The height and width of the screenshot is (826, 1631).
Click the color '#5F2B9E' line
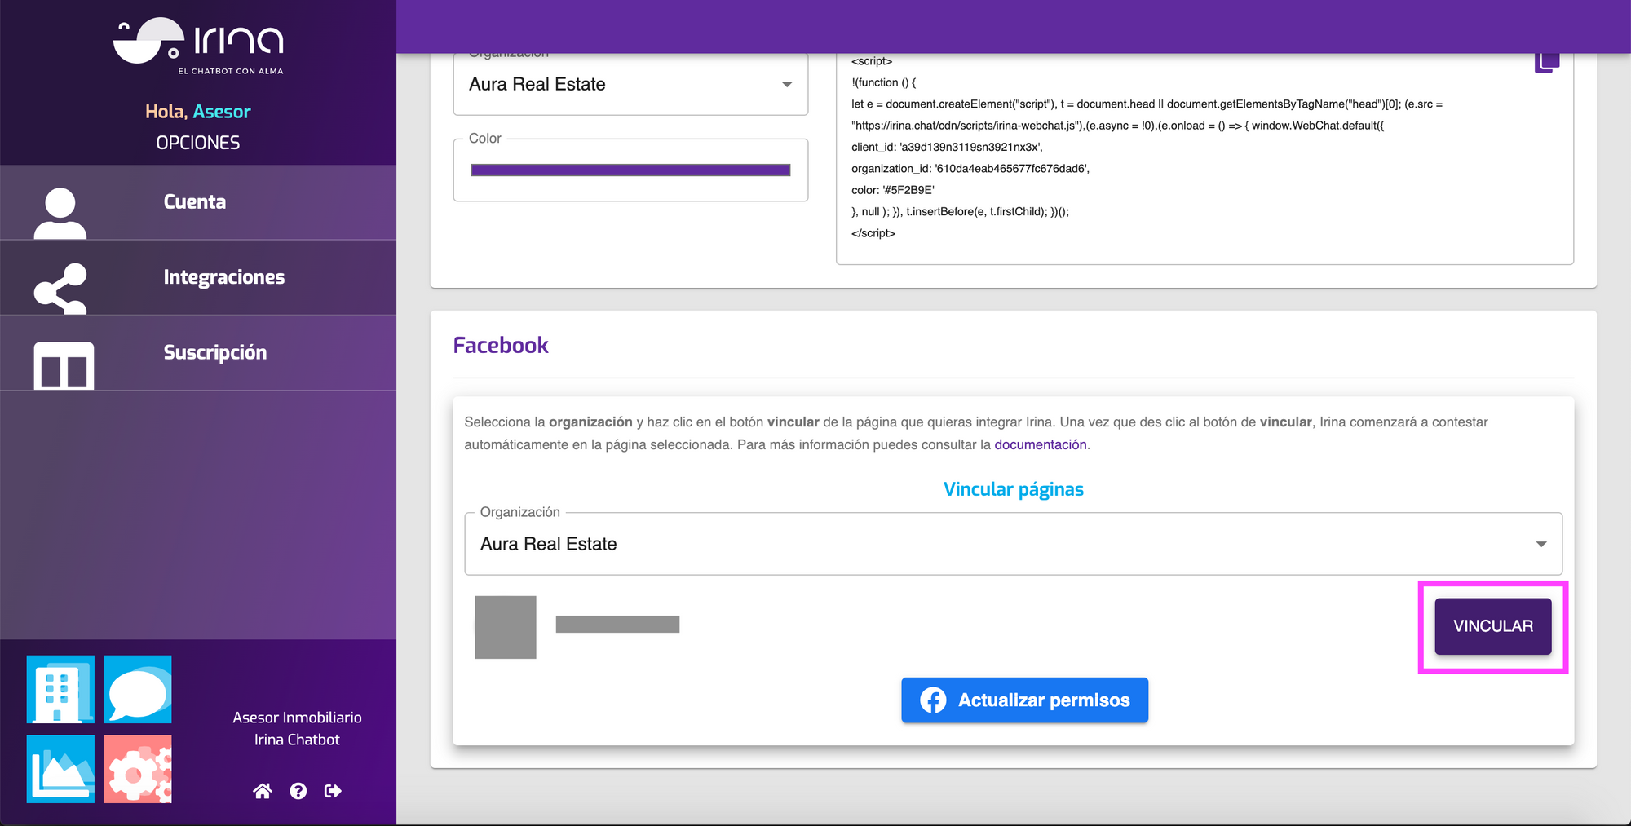893,190
